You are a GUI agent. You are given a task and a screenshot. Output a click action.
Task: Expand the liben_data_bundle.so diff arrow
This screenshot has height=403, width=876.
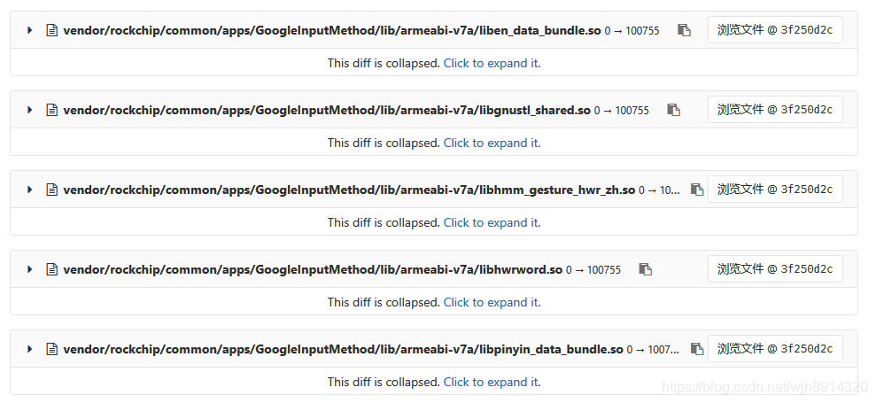29,30
